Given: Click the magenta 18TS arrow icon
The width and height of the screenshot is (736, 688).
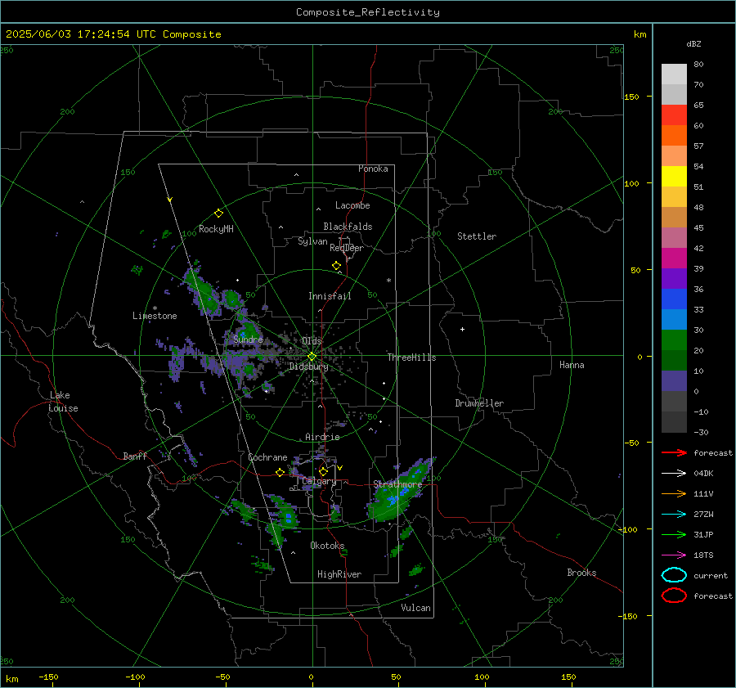Looking at the screenshot, I should tap(674, 555).
